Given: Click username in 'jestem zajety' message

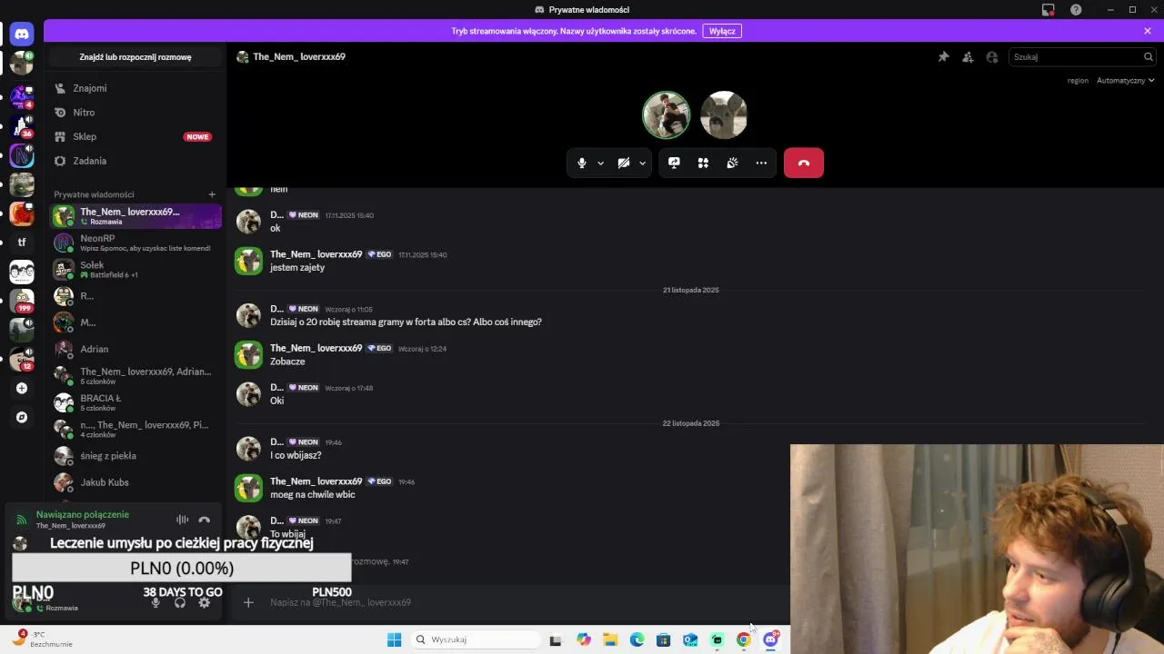Looking at the screenshot, I should click(316, 254).
